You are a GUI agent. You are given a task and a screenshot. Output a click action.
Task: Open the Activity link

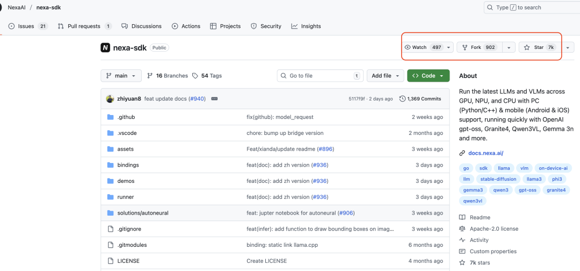pos(479,240)
